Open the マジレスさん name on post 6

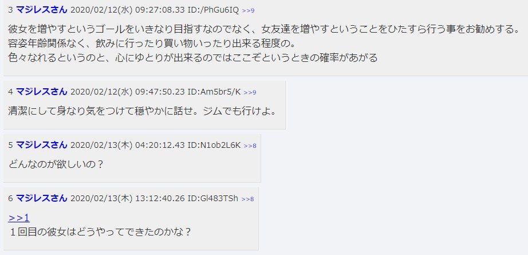[42, 198]
